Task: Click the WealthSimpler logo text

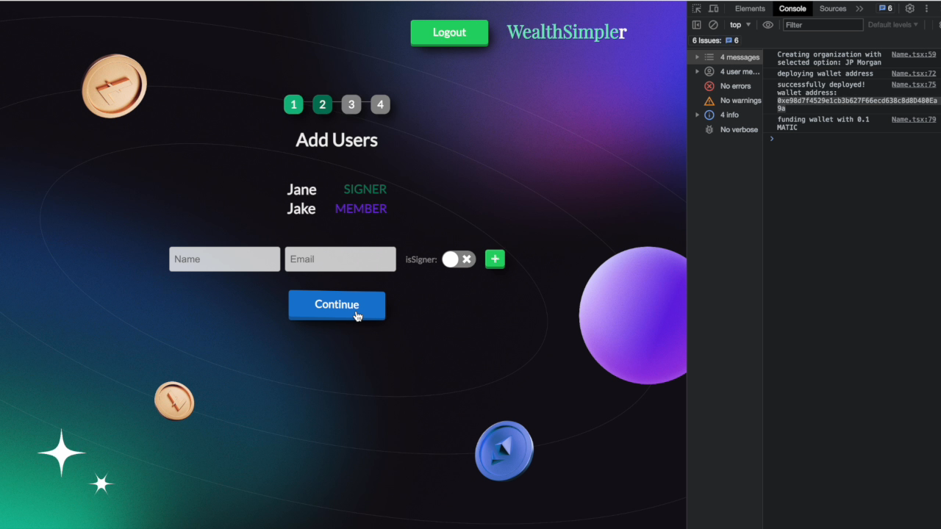Action: tap(567, 32)
